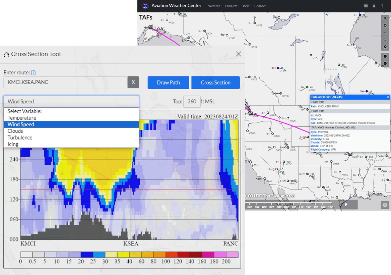This screenshot has width=391, height=275.
Task: Open the envelope contact icon in the header
Action: (x=366, y=6)
